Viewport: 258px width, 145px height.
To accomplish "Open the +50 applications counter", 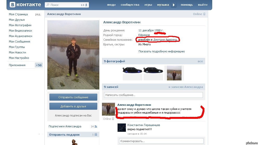I will 38,65.
